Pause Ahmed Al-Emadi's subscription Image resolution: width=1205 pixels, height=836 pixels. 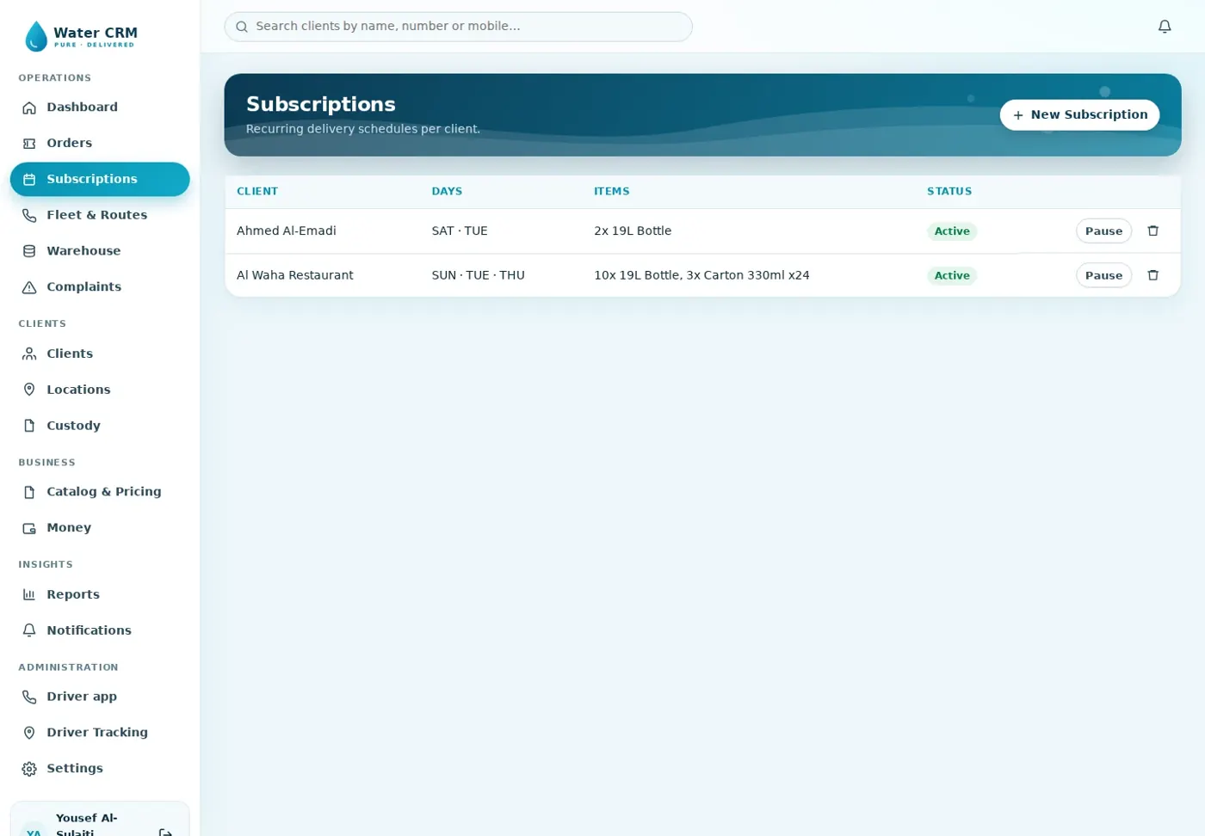tap(1103, 231)
